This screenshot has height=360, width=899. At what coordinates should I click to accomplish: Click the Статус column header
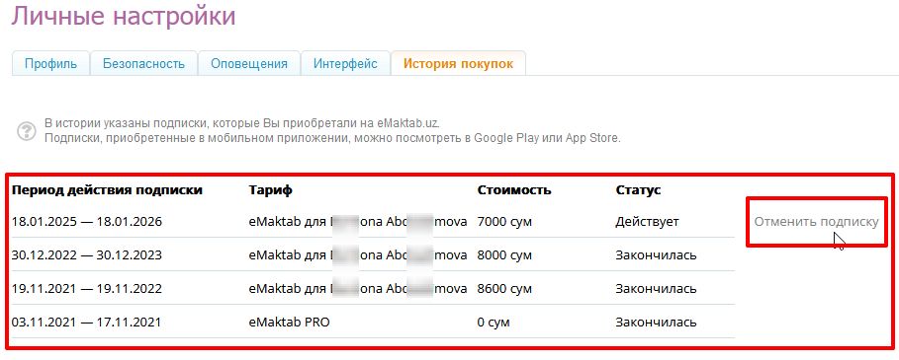tap(638, 190)
